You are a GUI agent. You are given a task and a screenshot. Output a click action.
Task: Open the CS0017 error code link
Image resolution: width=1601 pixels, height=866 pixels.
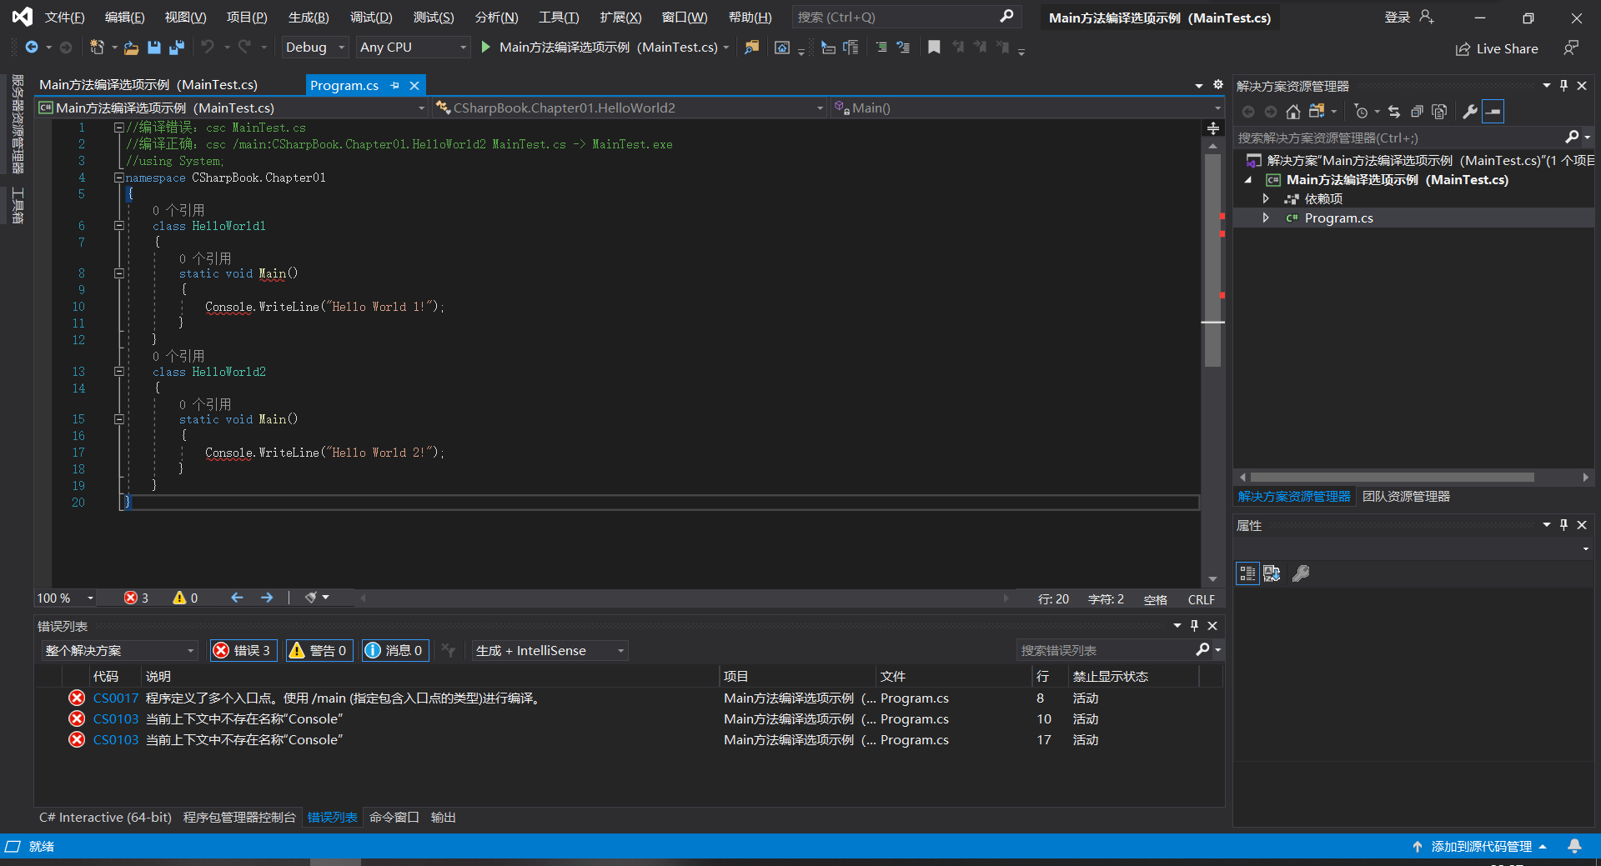pyautogui.click(x=116, y=698)
